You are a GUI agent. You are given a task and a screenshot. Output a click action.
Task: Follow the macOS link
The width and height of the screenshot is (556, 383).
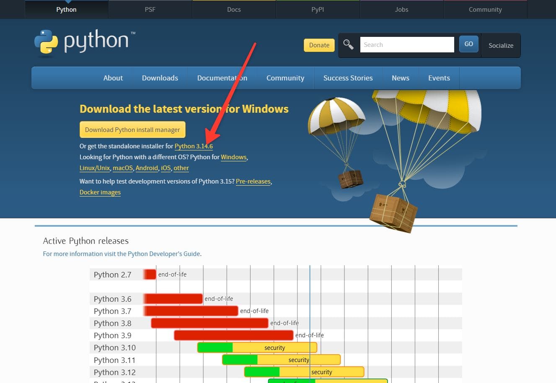point(123,168)
